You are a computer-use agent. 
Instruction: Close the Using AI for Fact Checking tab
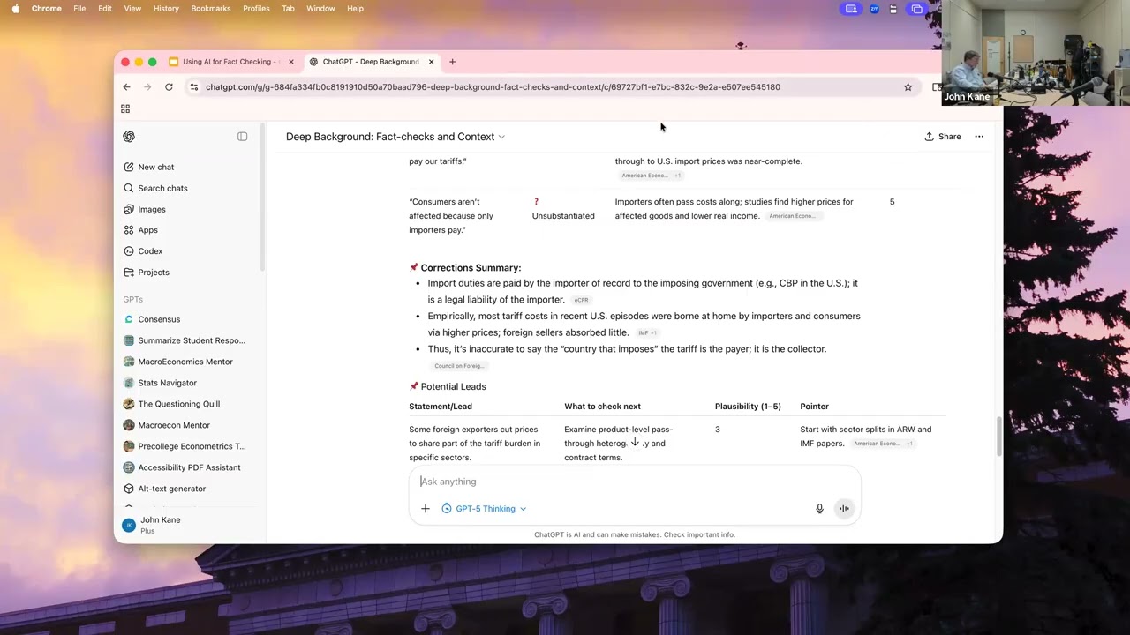pyautogui.click(x=291, y=62)
